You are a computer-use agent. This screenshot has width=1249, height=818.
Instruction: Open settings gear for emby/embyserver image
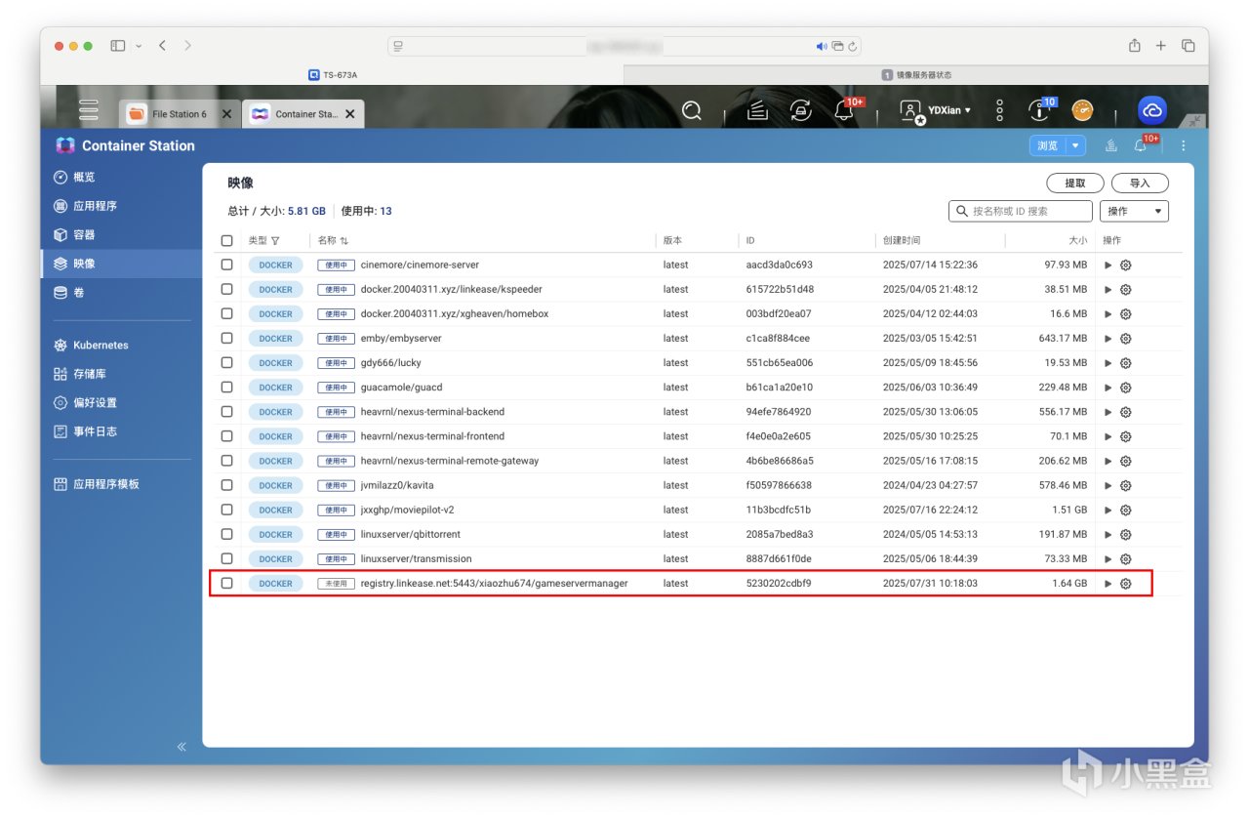point(1125,339)
